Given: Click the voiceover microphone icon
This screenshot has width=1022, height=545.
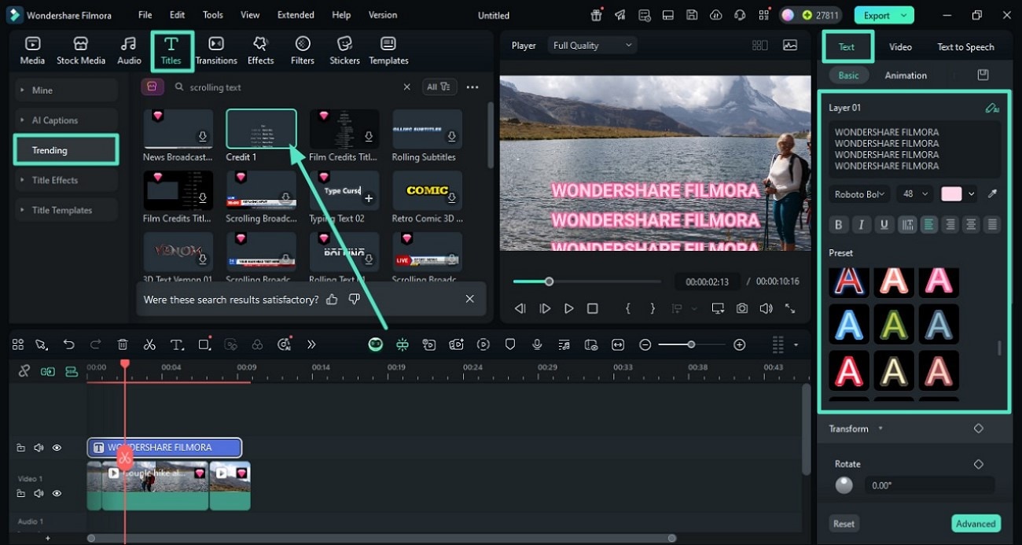Looking at the screenshot, I should coord(537,344).
